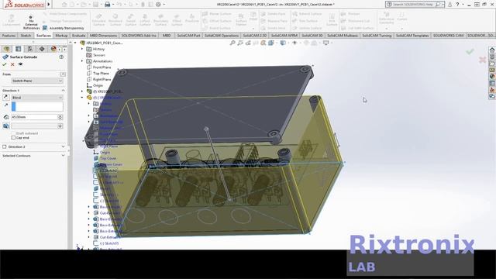Toggle the Draft outward checkbox

tap(13, 133)
